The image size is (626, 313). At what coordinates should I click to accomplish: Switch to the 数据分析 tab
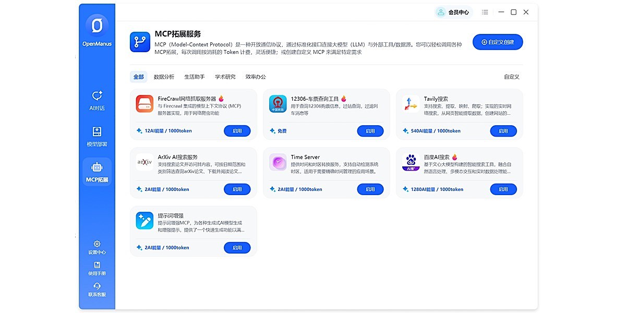click(x=164, y=77)
